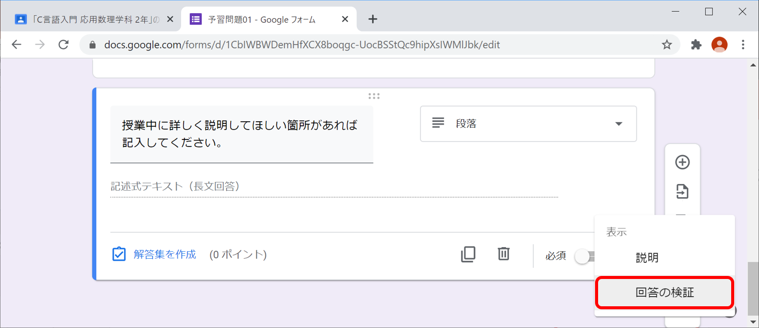
Task: Click the clipboard check icon for answer key
Action: [118, 254]
